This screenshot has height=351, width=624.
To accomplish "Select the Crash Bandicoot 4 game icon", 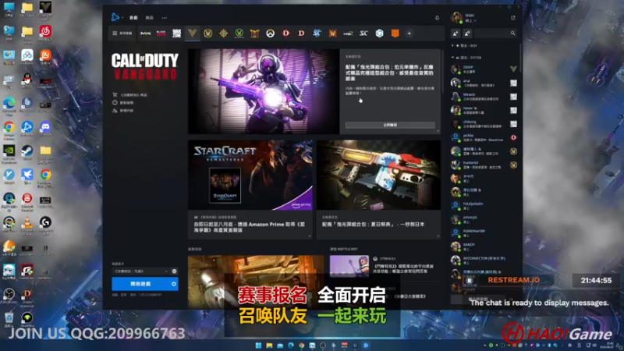I will [x=379, y=34].
